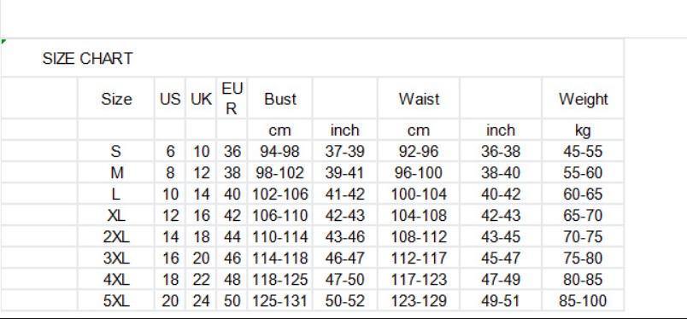Select the US column header
687x319 pixels.
170,98
